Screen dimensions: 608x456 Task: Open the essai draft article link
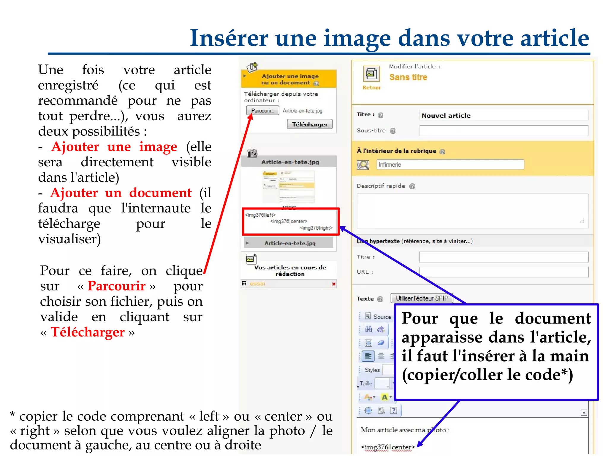[x=257, y=284]
